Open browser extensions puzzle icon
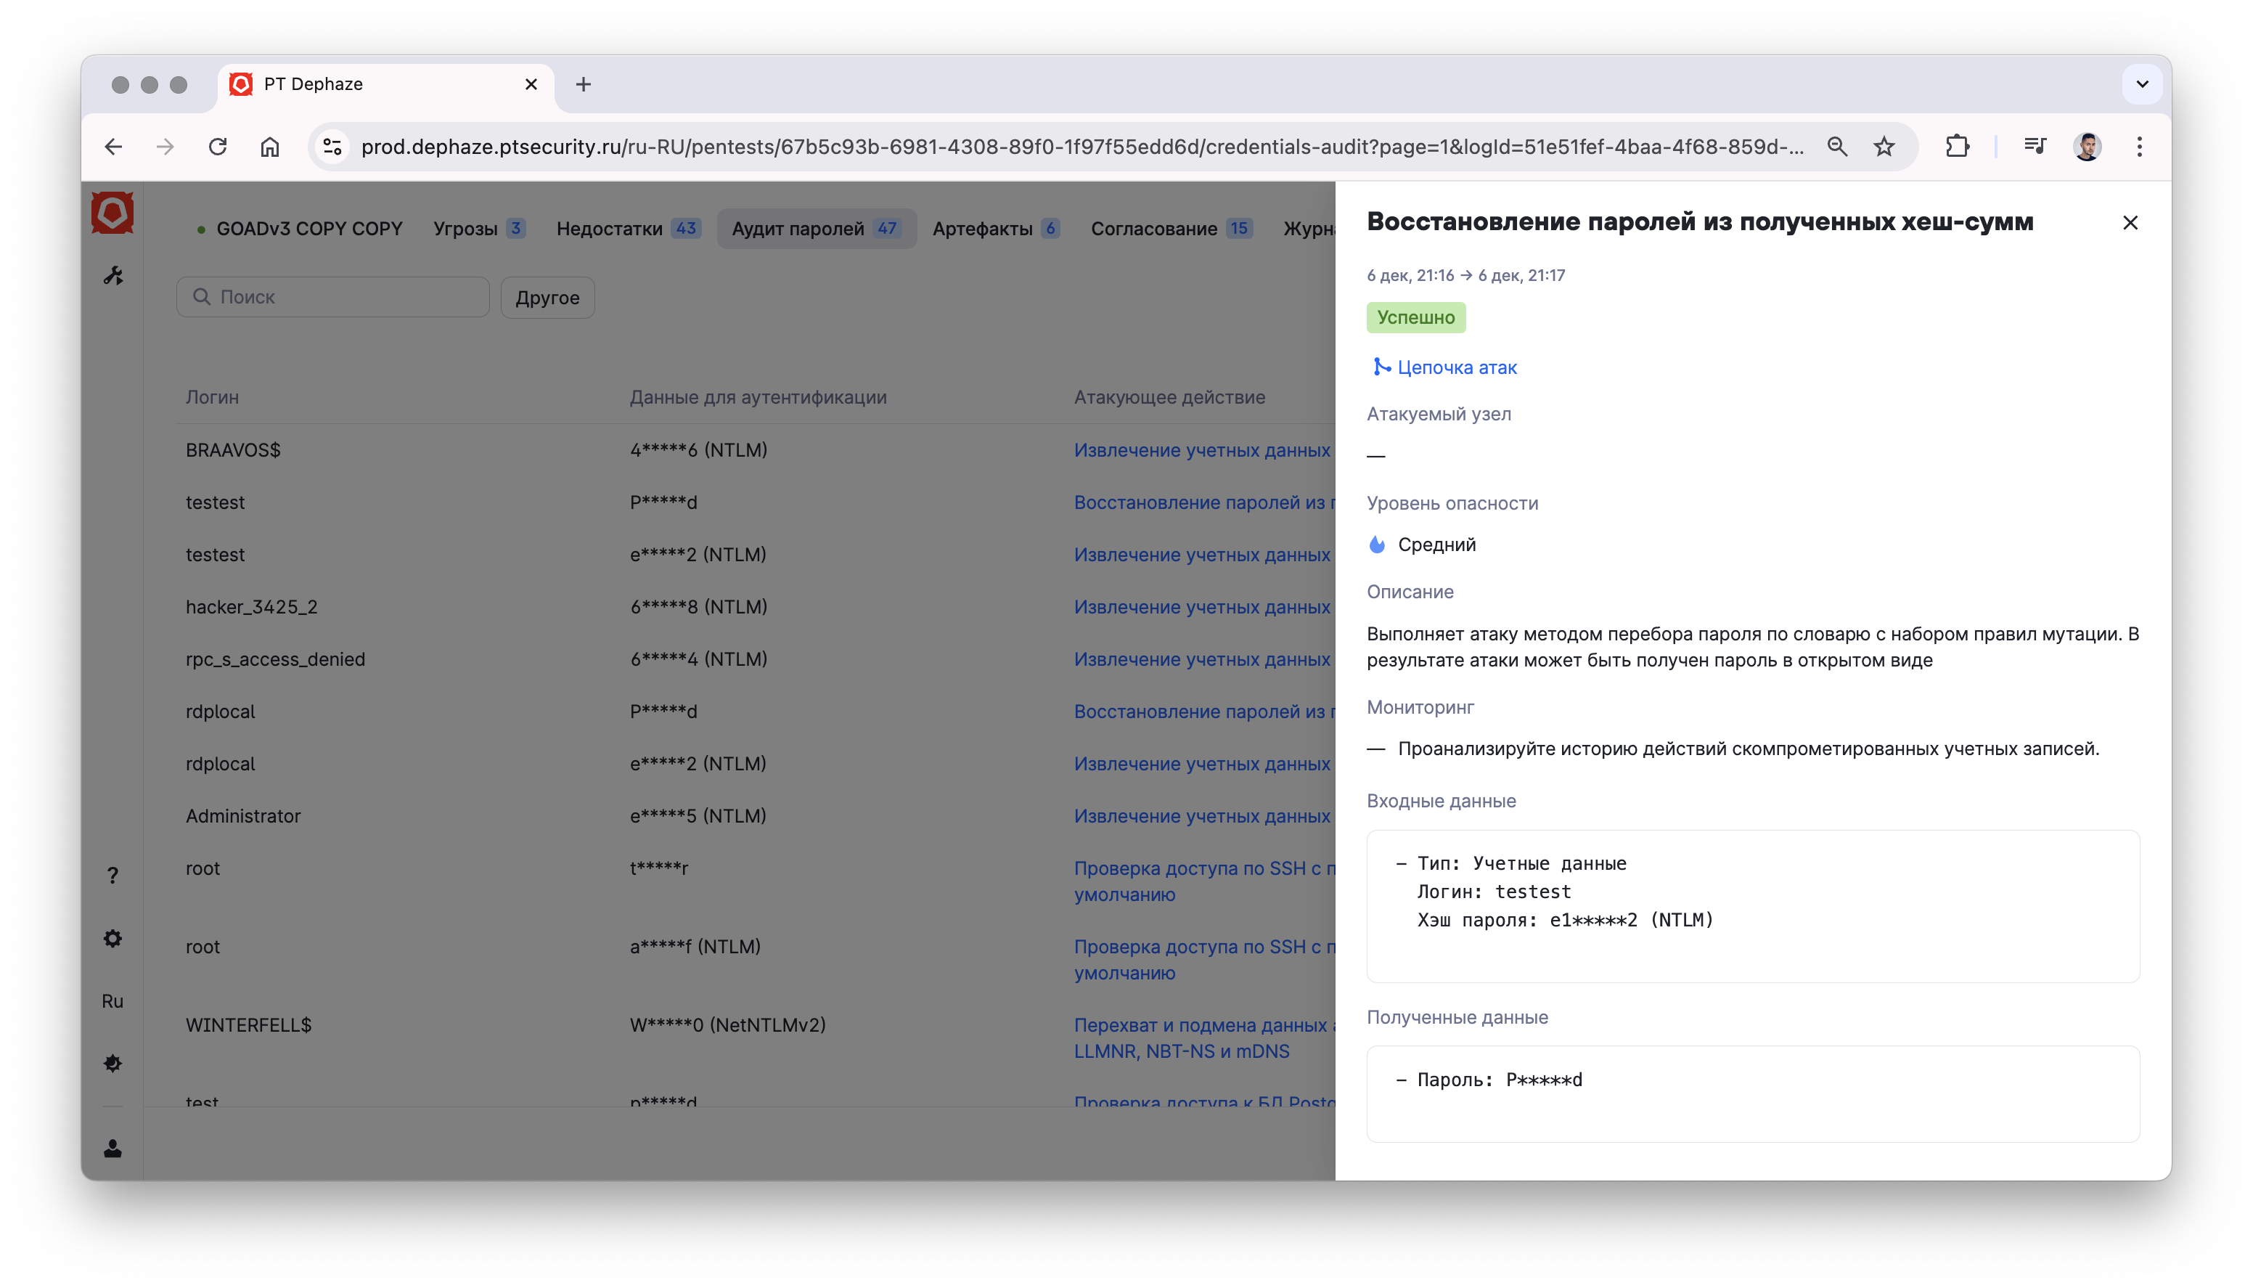The width and height of the screenshot is (2253, 1288). click(1957, 147)
